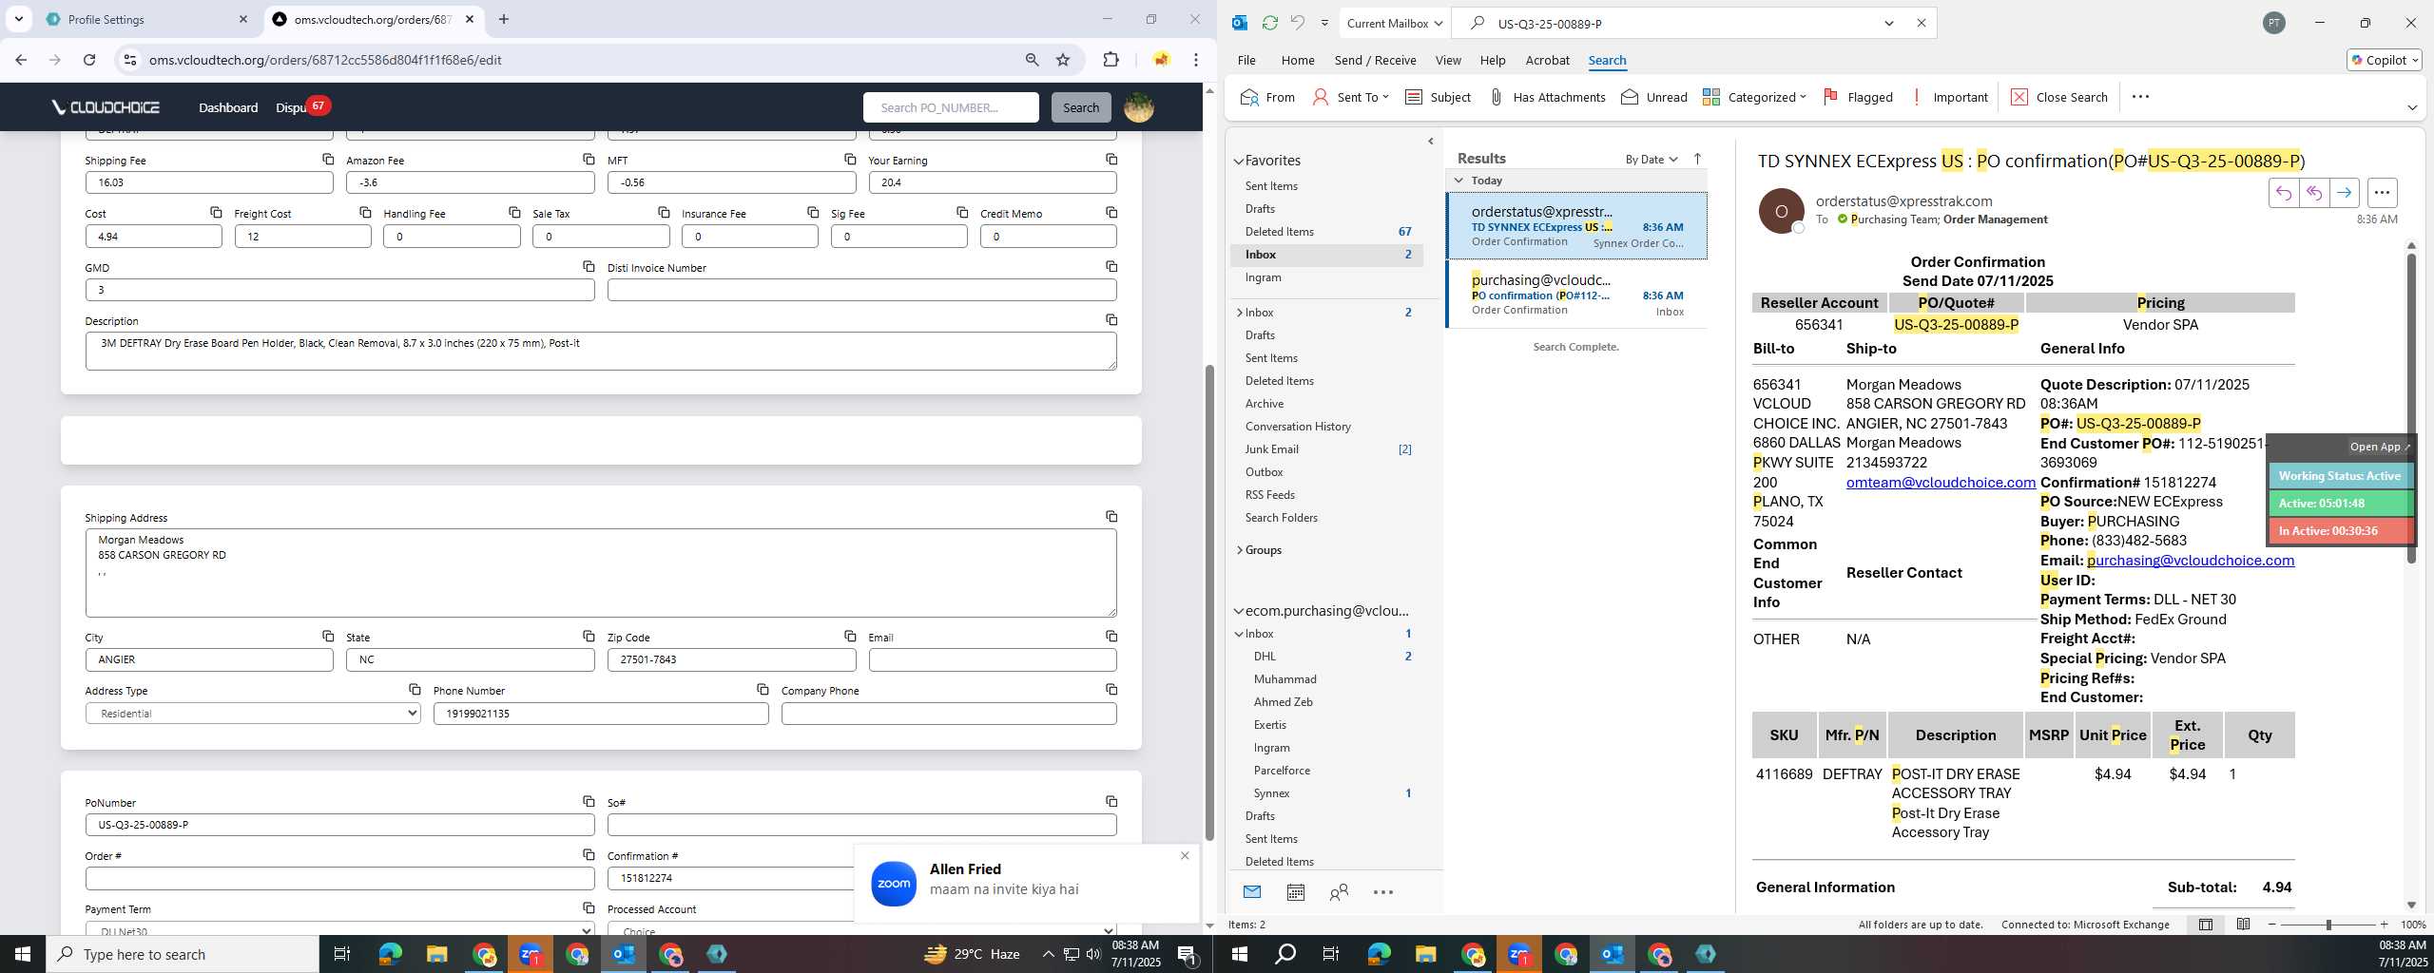Copy the Freight Cost value
The height and width of the screenshot is (973, 2434).
pos(365,213)
